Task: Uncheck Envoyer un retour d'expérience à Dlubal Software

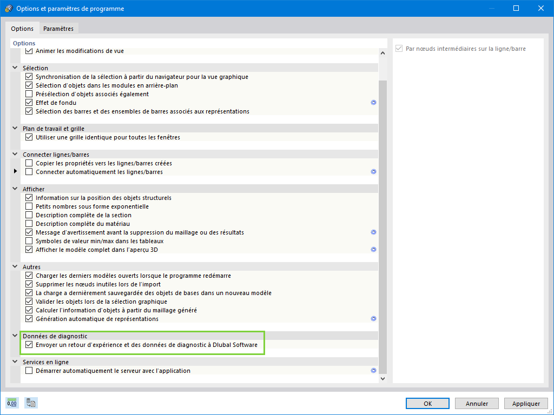Action: (x=29, y=345)
